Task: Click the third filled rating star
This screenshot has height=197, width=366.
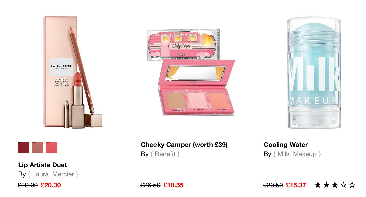Action: point(335,185)
